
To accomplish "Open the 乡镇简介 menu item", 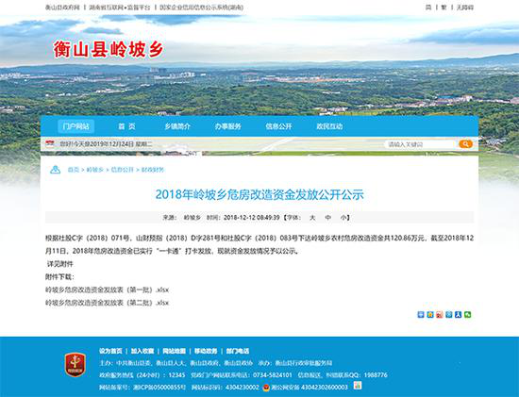I will tap(177, 126).
